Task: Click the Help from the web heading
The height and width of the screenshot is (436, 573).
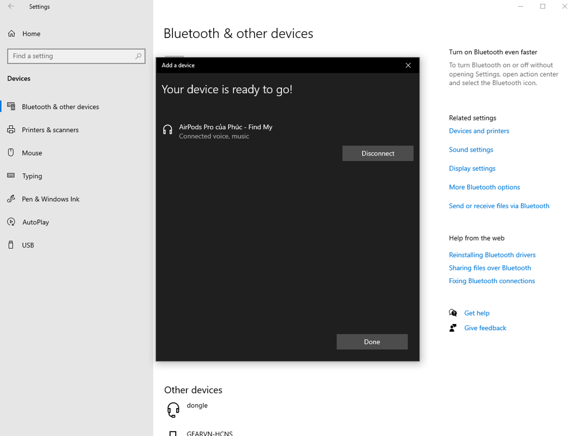Action: click(x=477, y=238)
